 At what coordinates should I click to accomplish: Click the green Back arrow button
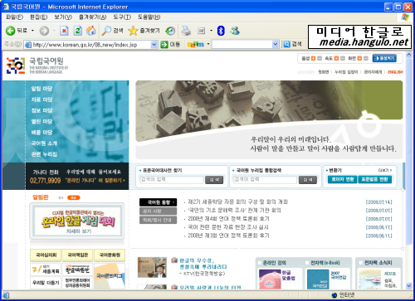(x=11, y=31)
